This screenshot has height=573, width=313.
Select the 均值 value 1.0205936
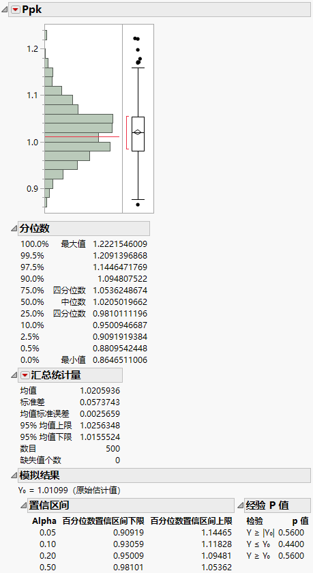click(100, 391)
